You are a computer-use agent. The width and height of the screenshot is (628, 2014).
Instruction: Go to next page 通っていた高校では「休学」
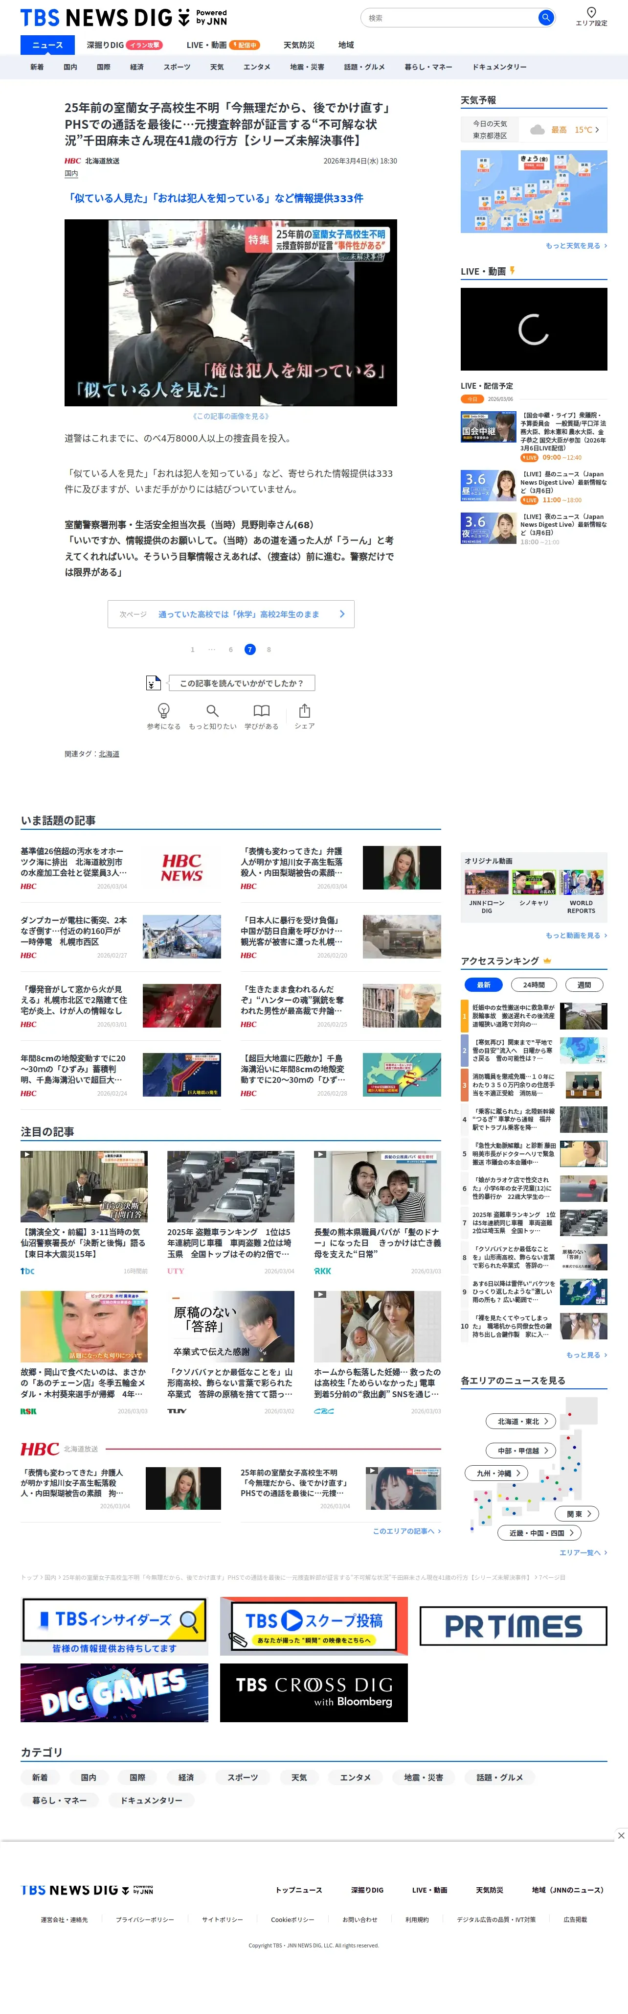click(231, 614)
